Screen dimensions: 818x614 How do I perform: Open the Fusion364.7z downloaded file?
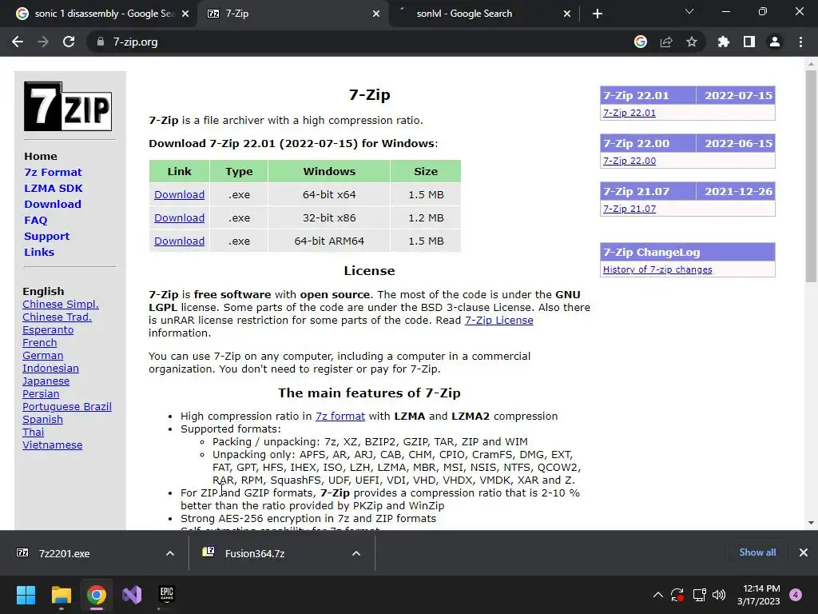(255, 553)
